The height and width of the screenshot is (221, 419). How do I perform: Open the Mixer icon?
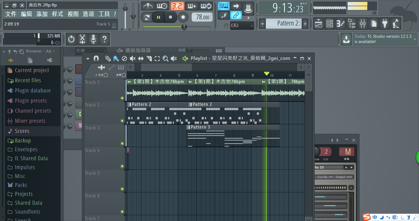coord(363,23)
